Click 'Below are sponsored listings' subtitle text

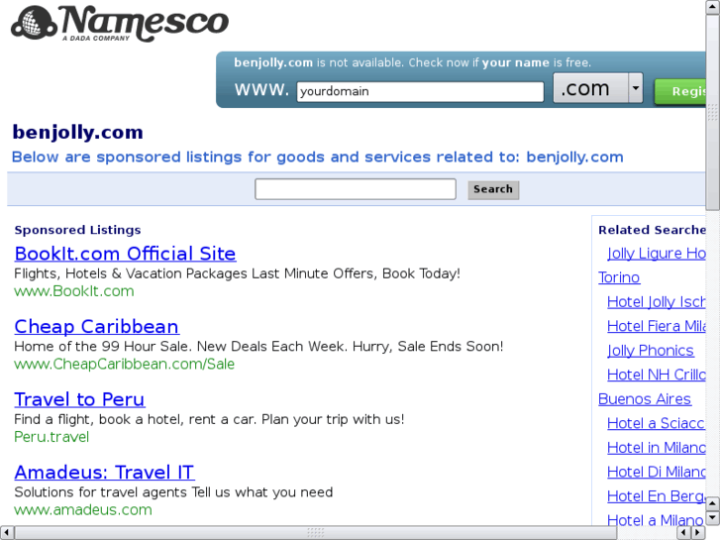(x=317, y=158)
